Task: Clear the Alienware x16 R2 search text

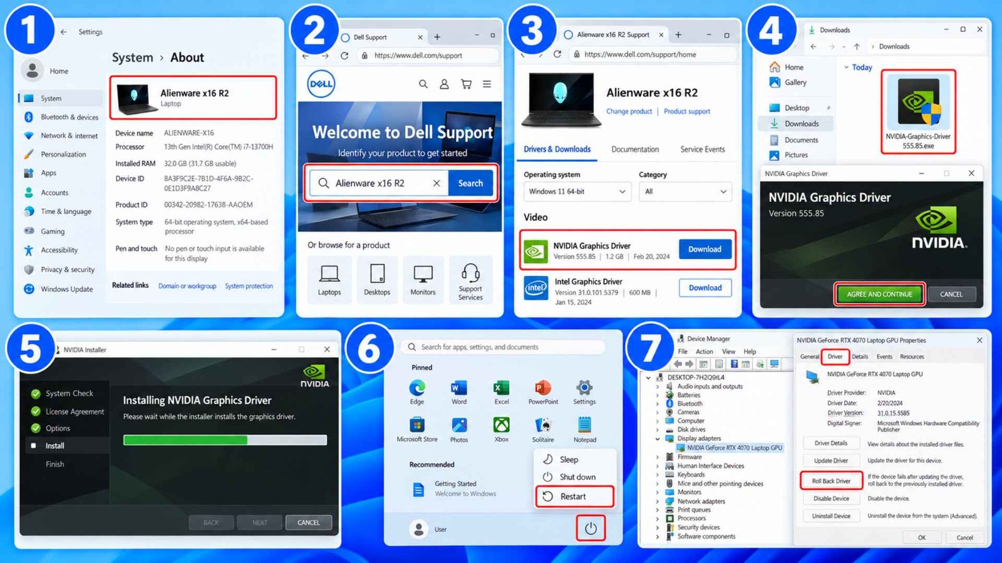Action: click(436, 183)
